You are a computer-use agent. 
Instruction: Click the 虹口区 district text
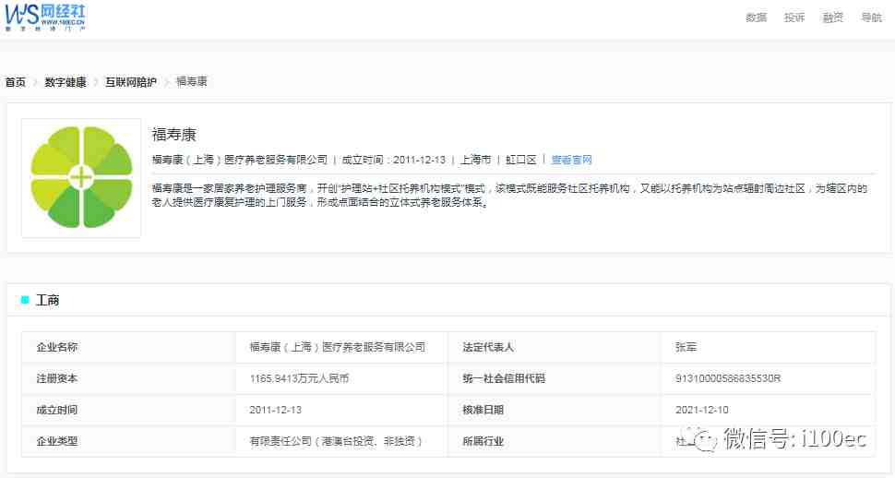[520, 160]
